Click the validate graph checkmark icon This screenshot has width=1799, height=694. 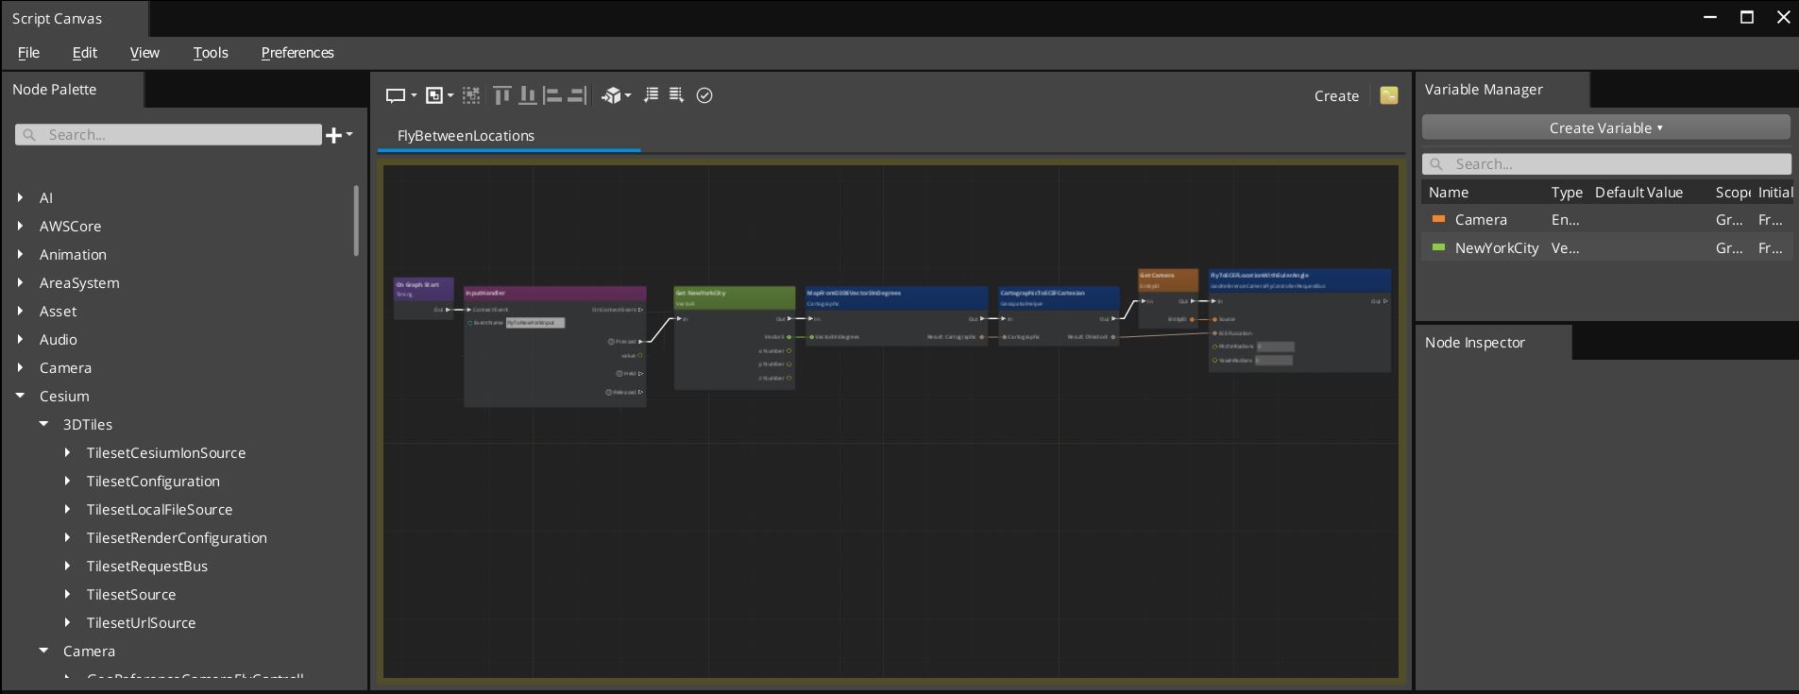pos(704,95)
